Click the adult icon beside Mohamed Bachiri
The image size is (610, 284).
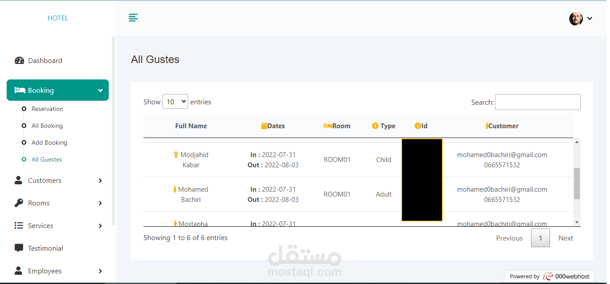pos(175,189)
